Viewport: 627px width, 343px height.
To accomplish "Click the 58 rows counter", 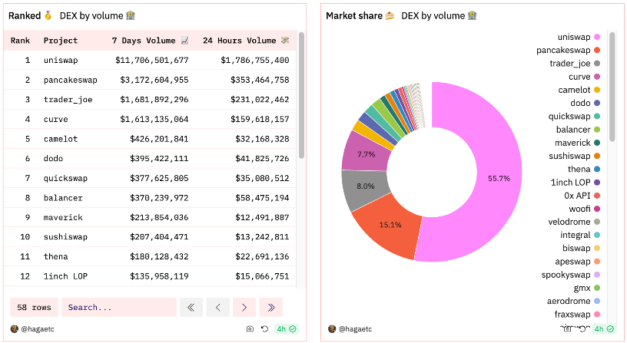I will pos(34,307).
